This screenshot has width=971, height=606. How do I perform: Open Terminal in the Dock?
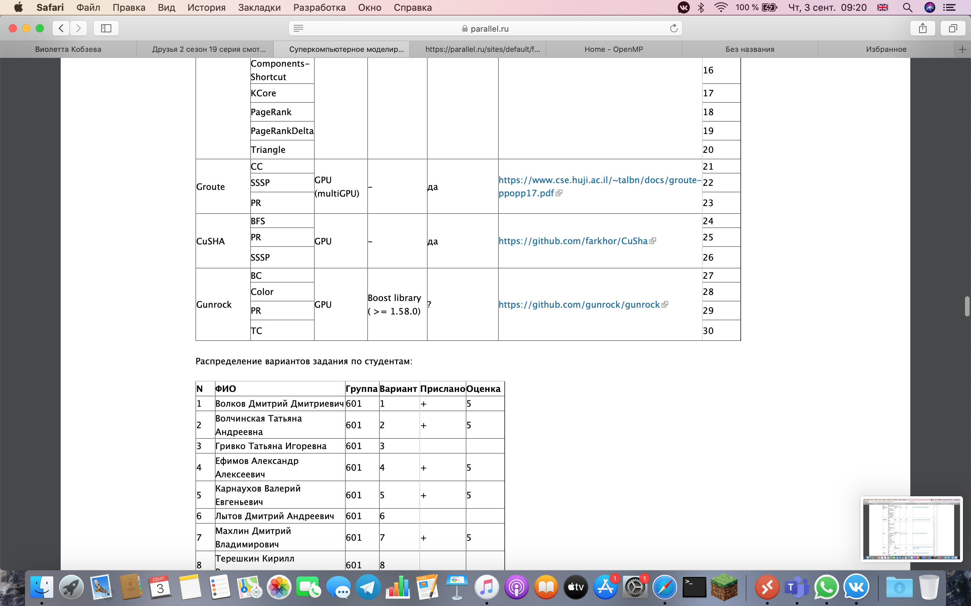click(695, 587)
